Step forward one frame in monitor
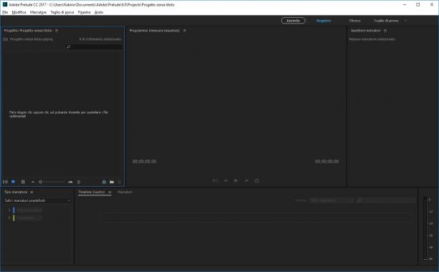439x272 pixels. click(x=246, y=180)
